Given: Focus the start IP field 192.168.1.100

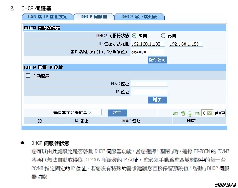Looking at the screenshot, I should (148, 44).
